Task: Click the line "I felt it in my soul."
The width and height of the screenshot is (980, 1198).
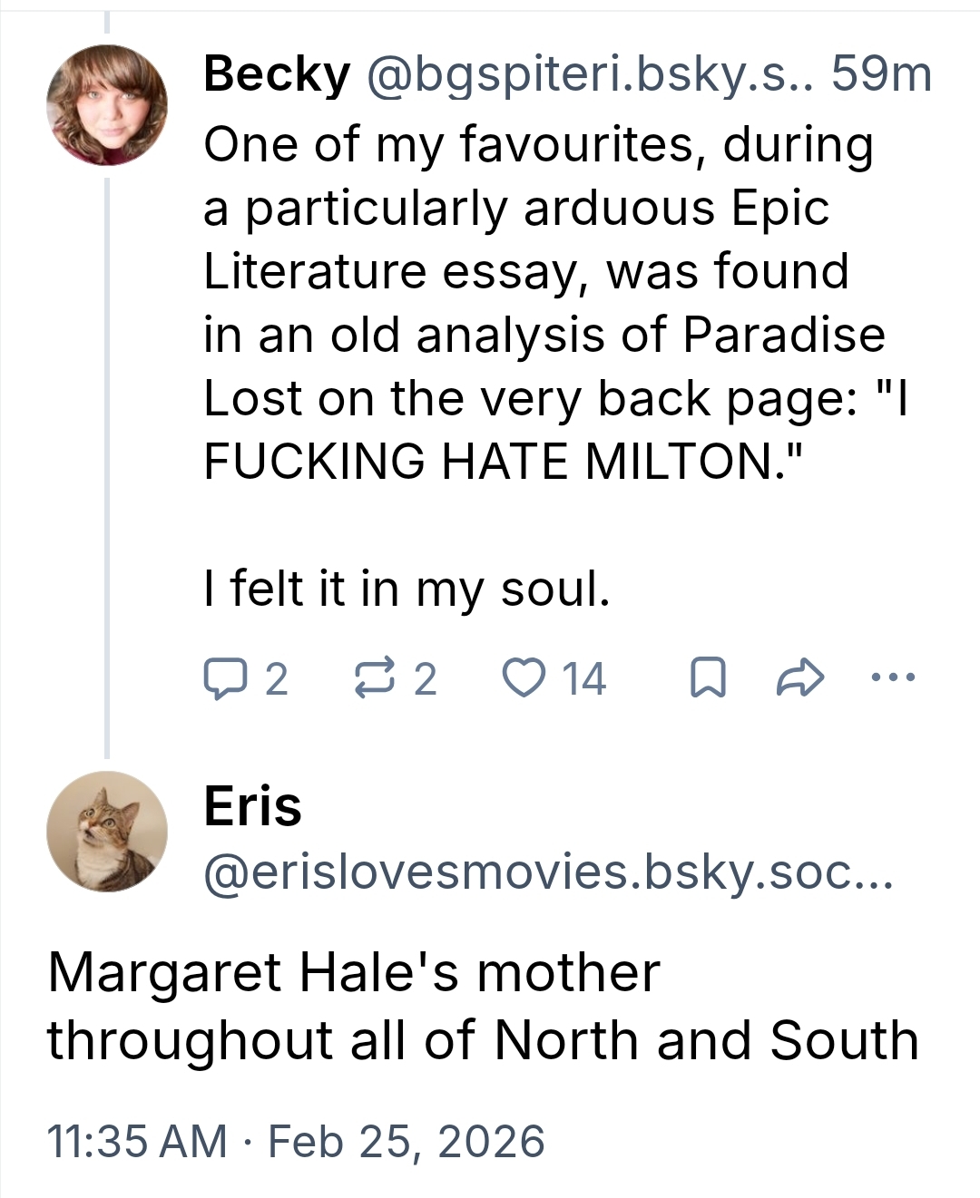Action: tap(407, 589)
